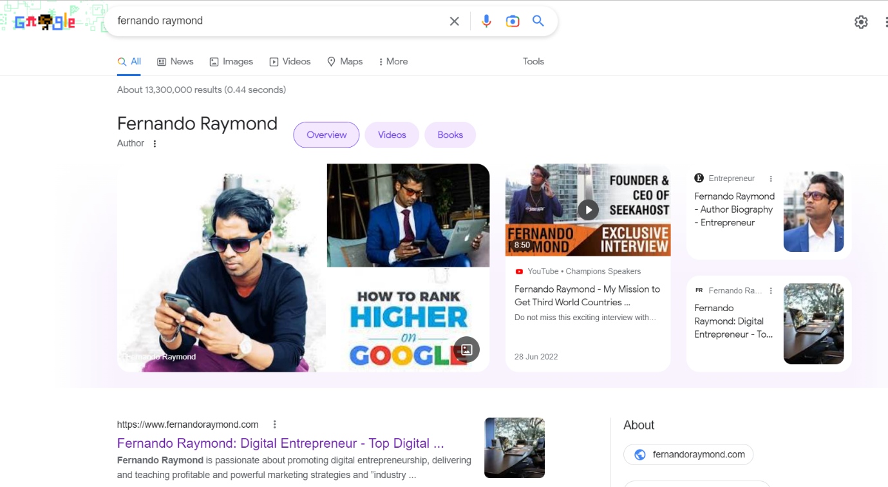The height and width of the screenshot is (487, 888).
Task: Open the Tools filter options
Action: point(533,61)
